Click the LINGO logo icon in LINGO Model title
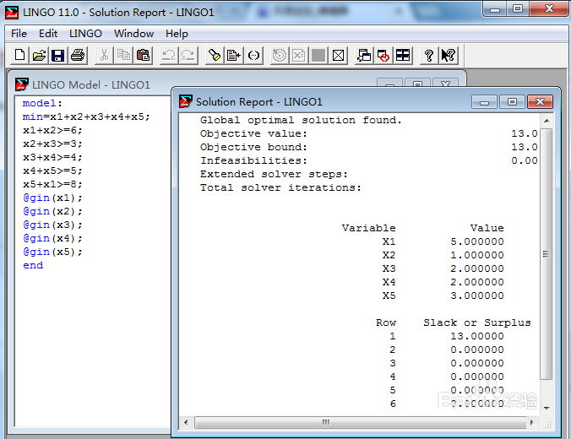This screenshot has height=439, width=571. 22,84
